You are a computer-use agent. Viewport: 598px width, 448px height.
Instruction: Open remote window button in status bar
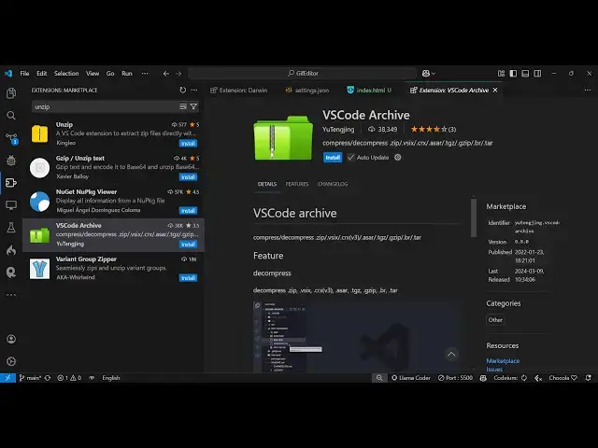pyautogui.click(x=7, y=378)
